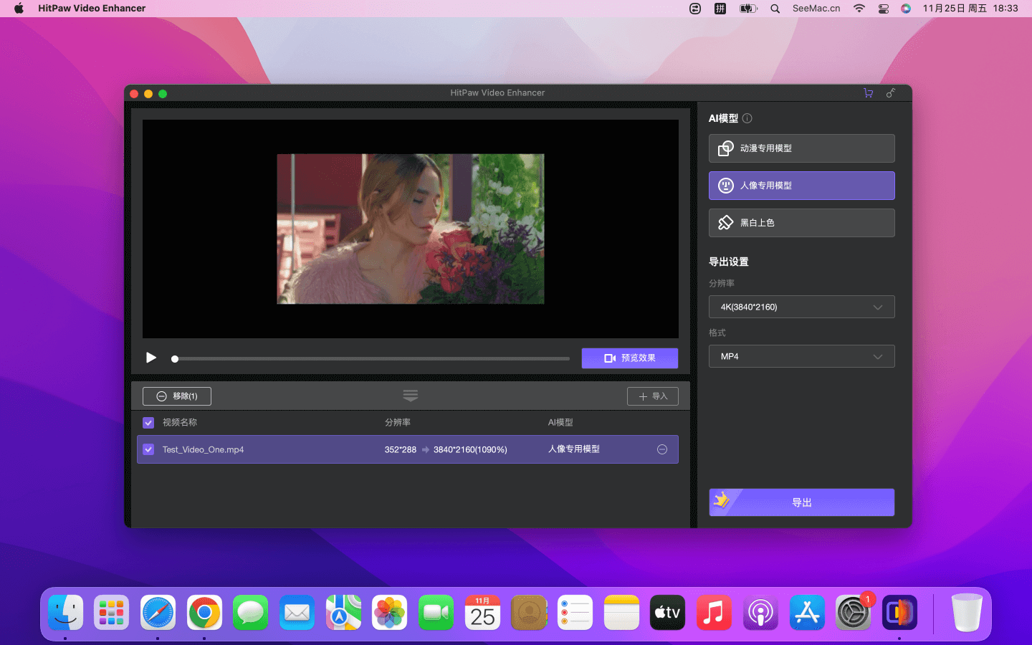Collapse the video list panel handle
The height and width of the screenshot is (645, 1032).
tap(410, 396)
